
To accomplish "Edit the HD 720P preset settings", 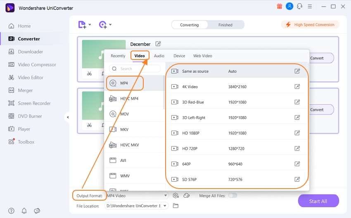I will click(x=297, y=149).
